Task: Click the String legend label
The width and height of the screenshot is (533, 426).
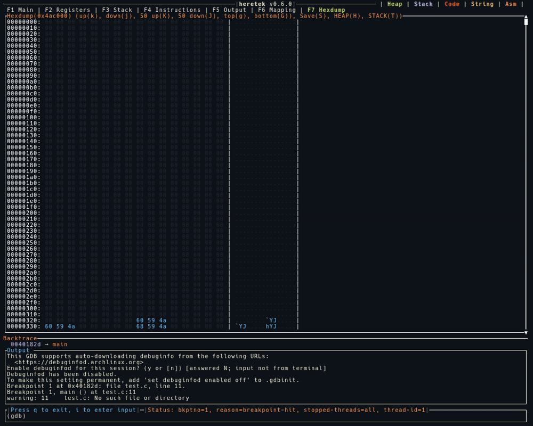Action: 482,4
